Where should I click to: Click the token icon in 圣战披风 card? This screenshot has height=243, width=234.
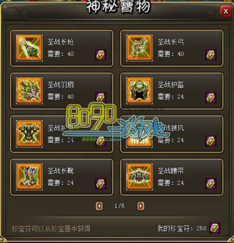click(x=211, y=141)
